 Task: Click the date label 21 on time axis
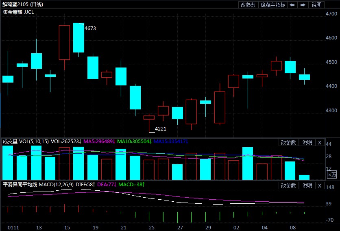(x=124, y=227)
